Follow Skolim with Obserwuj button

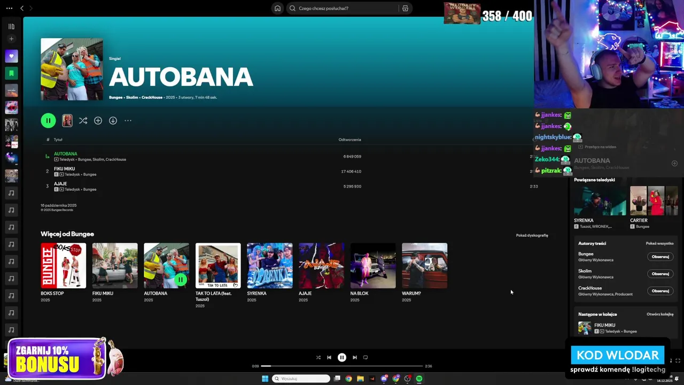(x=660, y=274)
